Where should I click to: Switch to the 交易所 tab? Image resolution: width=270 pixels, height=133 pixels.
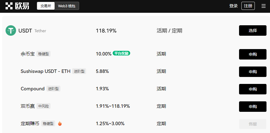point(46,6)
